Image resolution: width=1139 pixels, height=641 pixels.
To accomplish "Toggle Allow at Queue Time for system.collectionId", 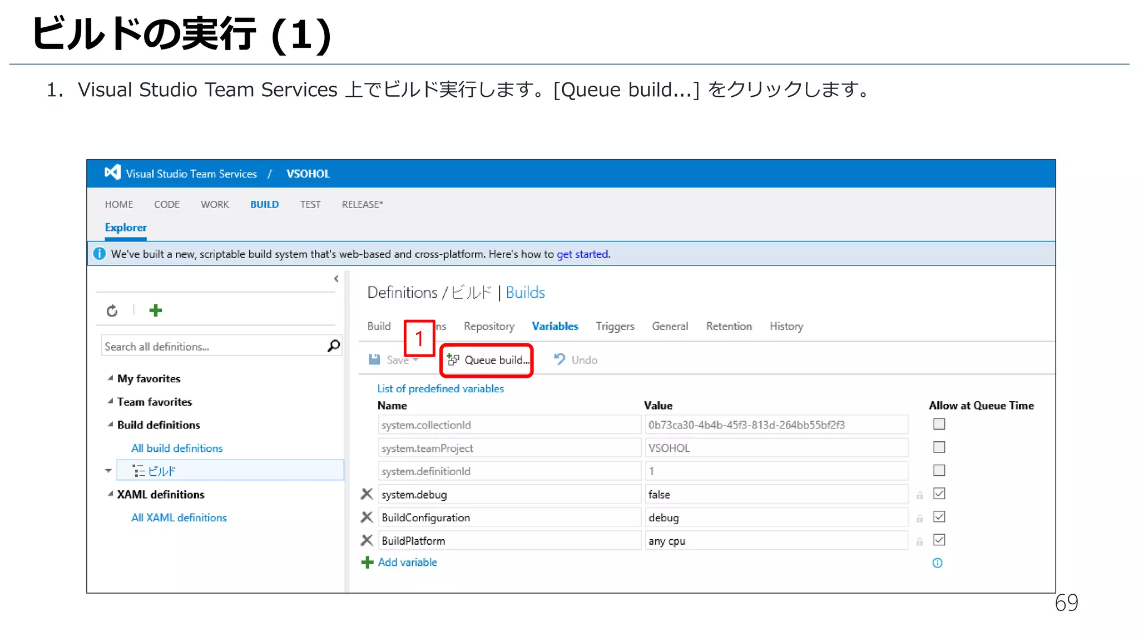I will [x=939, y=424].
